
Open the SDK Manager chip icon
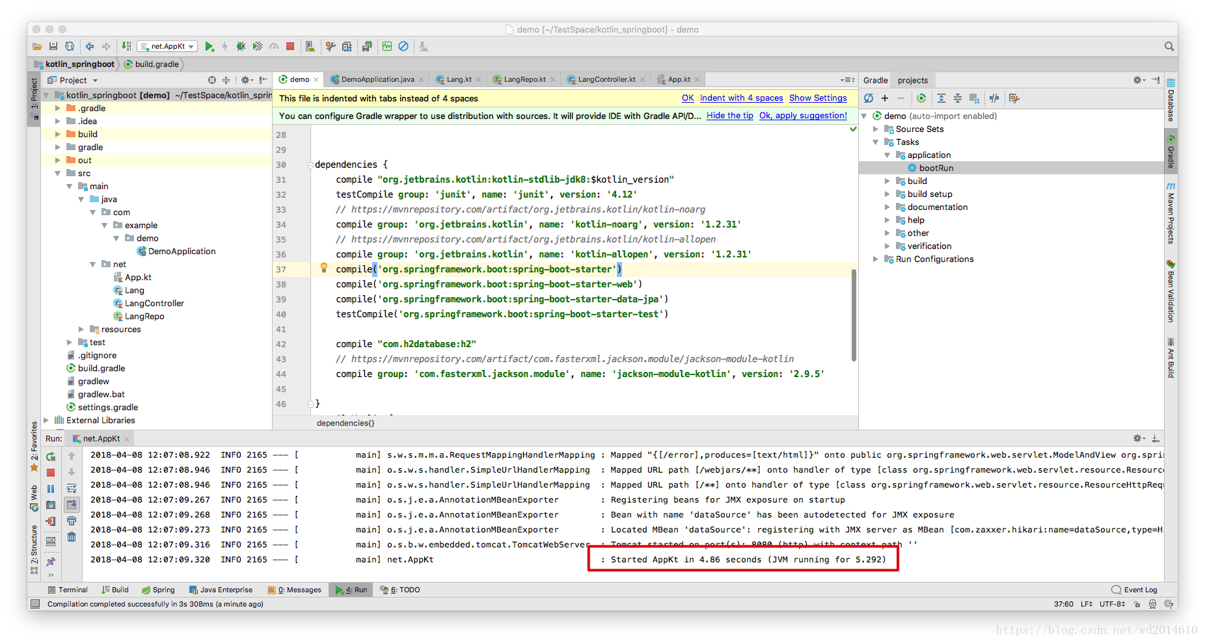click(367, 47)
